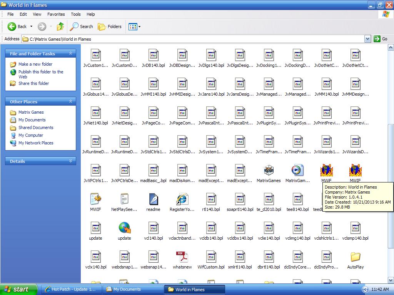Image resolution: width=394 pixels, height=295 pixels.
Task: Expand the Details panel
Action: [x=71, y=161]
